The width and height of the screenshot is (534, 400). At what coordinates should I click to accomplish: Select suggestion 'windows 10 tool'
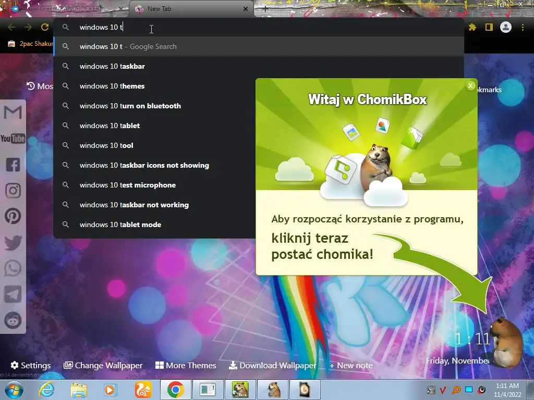pyautogui.click(x=155, y=145)
